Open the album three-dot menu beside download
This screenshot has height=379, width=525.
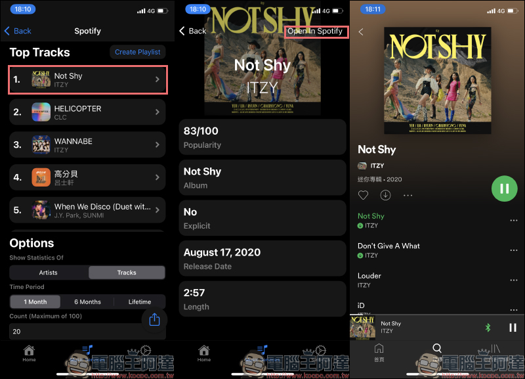[408, 195]
